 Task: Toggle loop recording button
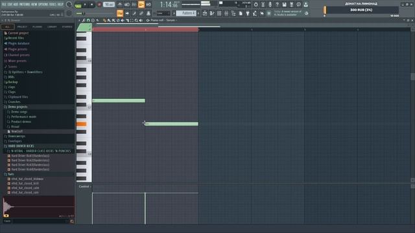coord(148,5)
